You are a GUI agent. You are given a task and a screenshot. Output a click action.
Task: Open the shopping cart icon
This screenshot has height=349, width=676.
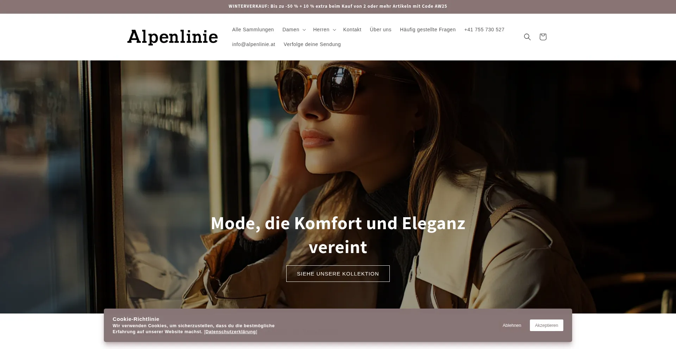pos(543,37)
